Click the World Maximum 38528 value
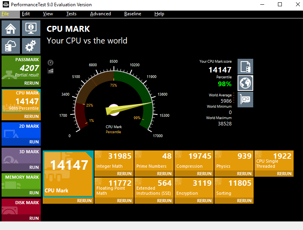This screenshot has height=230, width=303. click(x=225, y=124)
